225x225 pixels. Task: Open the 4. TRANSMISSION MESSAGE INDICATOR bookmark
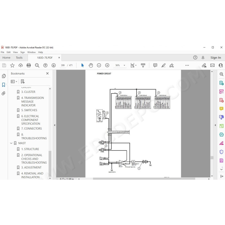(32, 102)
